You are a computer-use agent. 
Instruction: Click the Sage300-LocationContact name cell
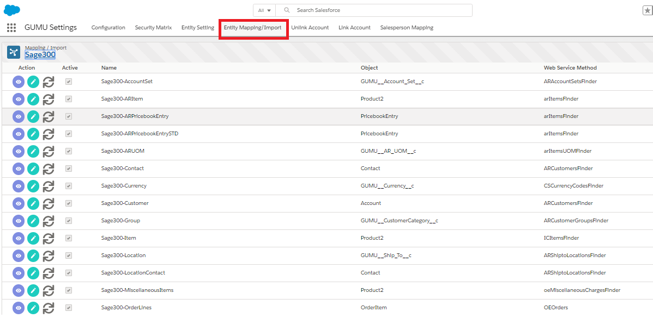[x=133, y=273]
